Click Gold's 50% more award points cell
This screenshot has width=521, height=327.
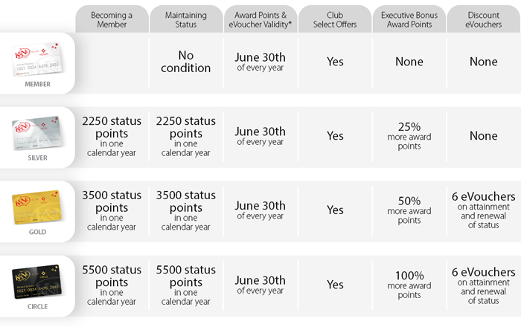click(409, 210)
